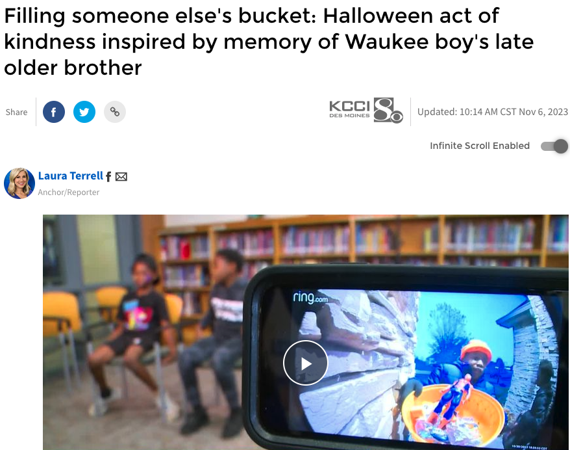Viewport: 570px width, 450px height.
Task: Open Laura Terrell's Facebook profile icon
Action: coord(108,177)
